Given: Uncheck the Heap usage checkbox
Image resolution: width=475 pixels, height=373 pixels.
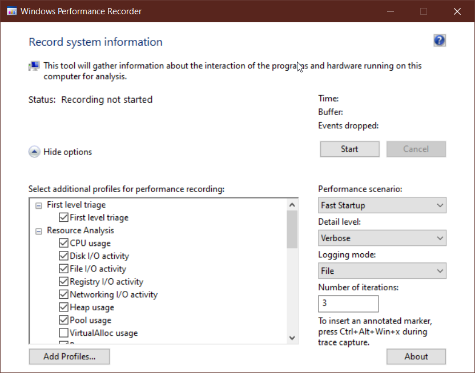Looking at the screenshot, I should coord(63,307).
